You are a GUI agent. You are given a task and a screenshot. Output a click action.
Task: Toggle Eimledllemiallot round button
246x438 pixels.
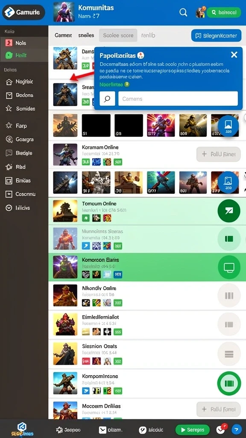[x=229, y=324]
